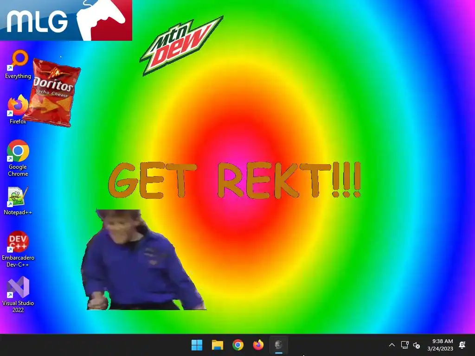The image size is (475, 356).
Task: Open File Explorer from the taskbar
Action: [218, 345]
